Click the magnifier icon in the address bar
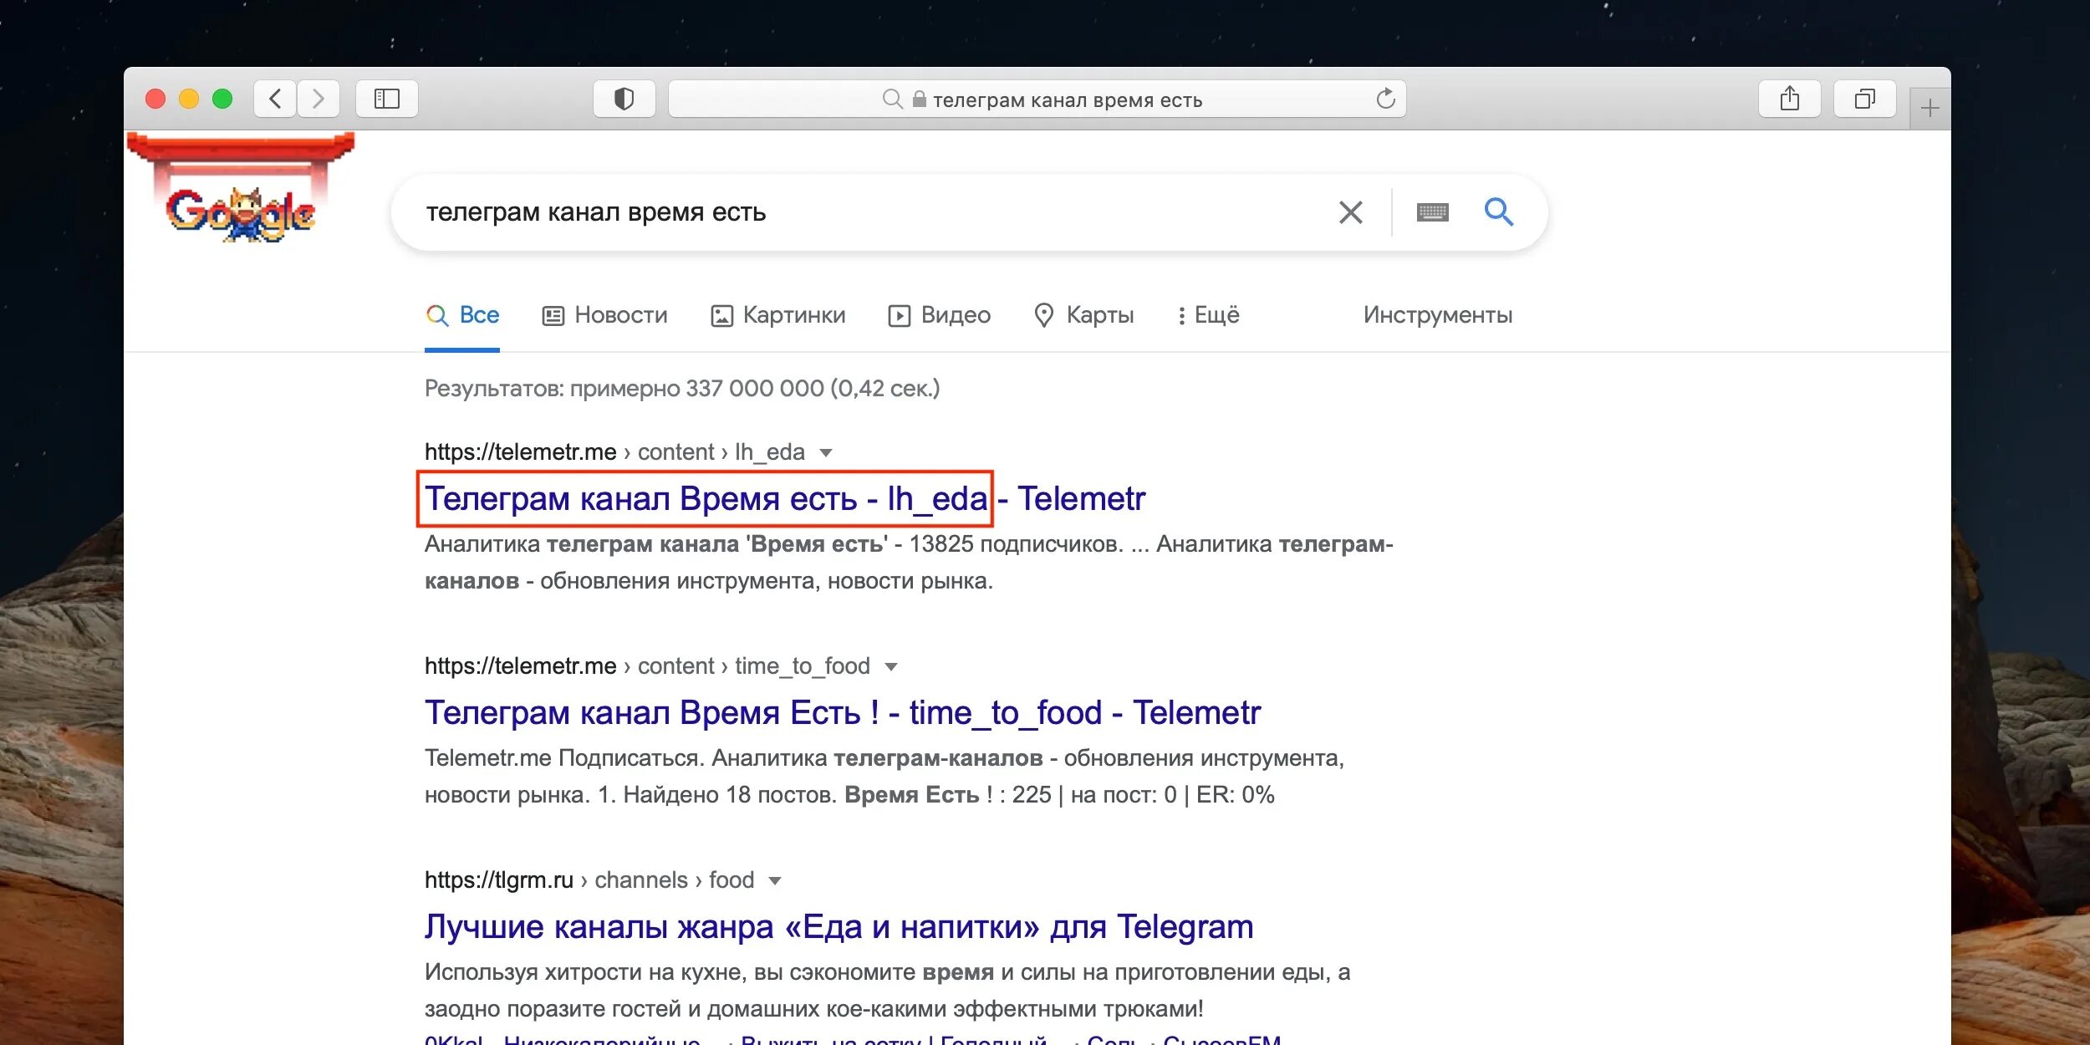Viewport: 2090px width, 1045px height. pyautogui.click(x=892, y=99)
